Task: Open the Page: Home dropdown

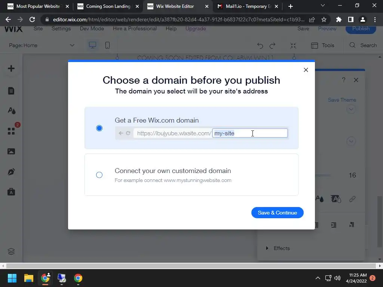Action: point(42,45)
